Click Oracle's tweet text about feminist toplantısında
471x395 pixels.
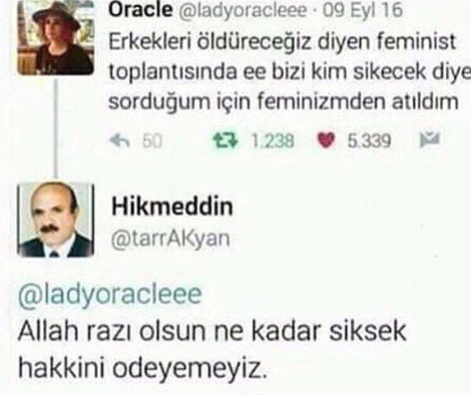(290, 71)
